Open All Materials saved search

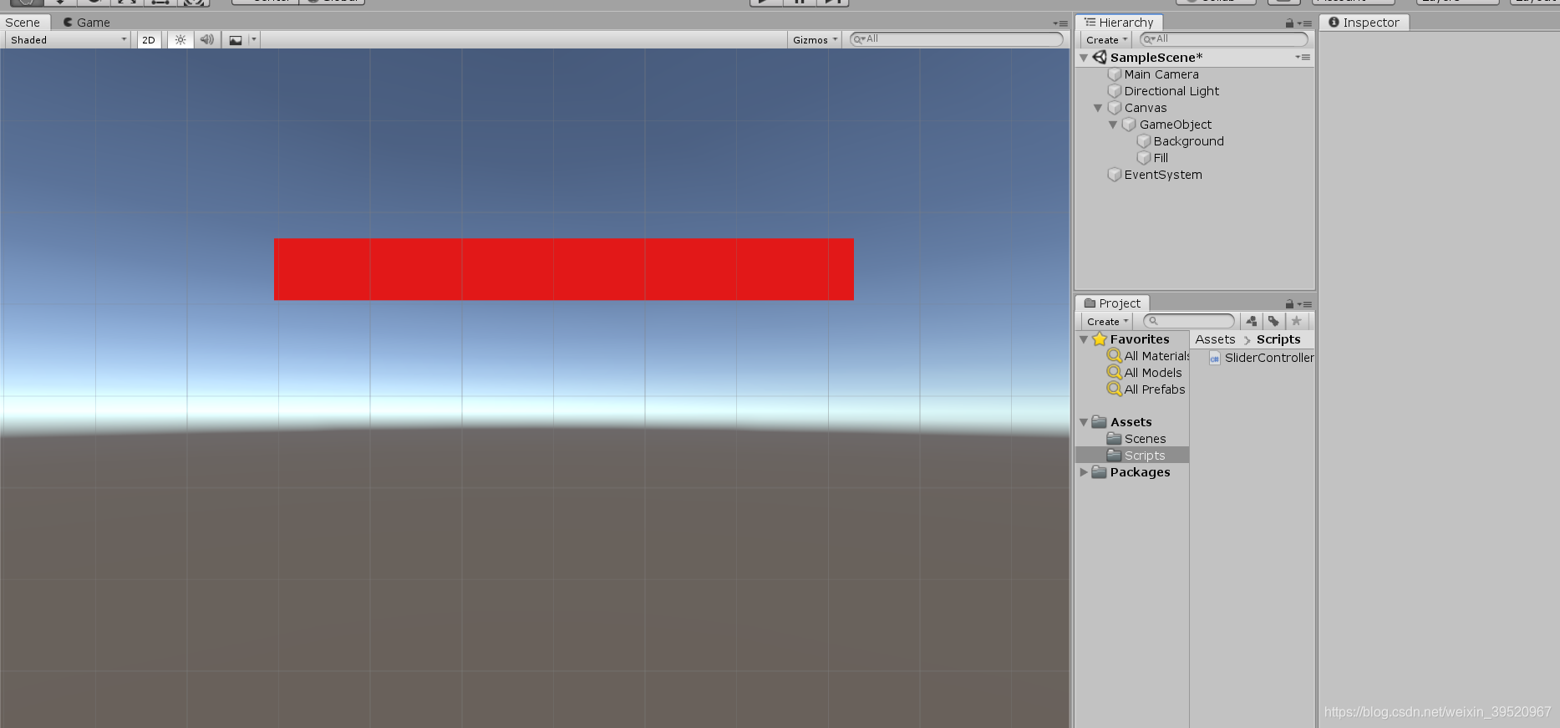coord(1156,356)
